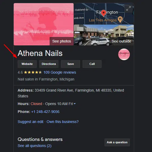The image size is (152, 152).
Task: Ask a question about the business
Action: pyautogui.click(x=117, y=142)
